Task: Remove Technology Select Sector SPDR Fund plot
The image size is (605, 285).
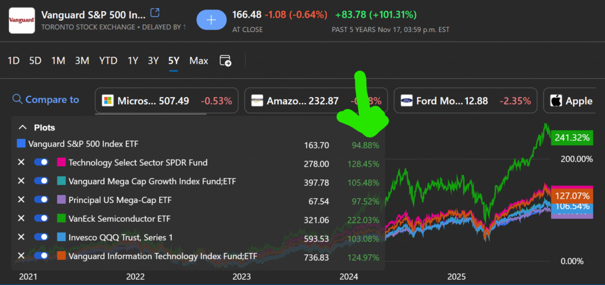Action: [21, 162]
